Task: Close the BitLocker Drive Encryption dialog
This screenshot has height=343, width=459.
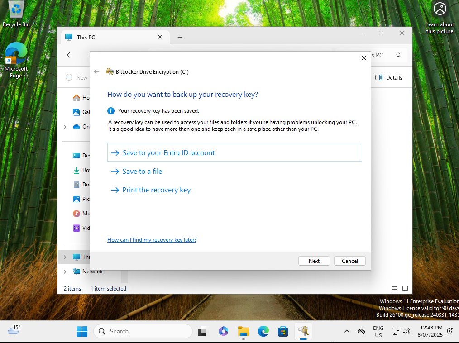Action: pos(363,58)
